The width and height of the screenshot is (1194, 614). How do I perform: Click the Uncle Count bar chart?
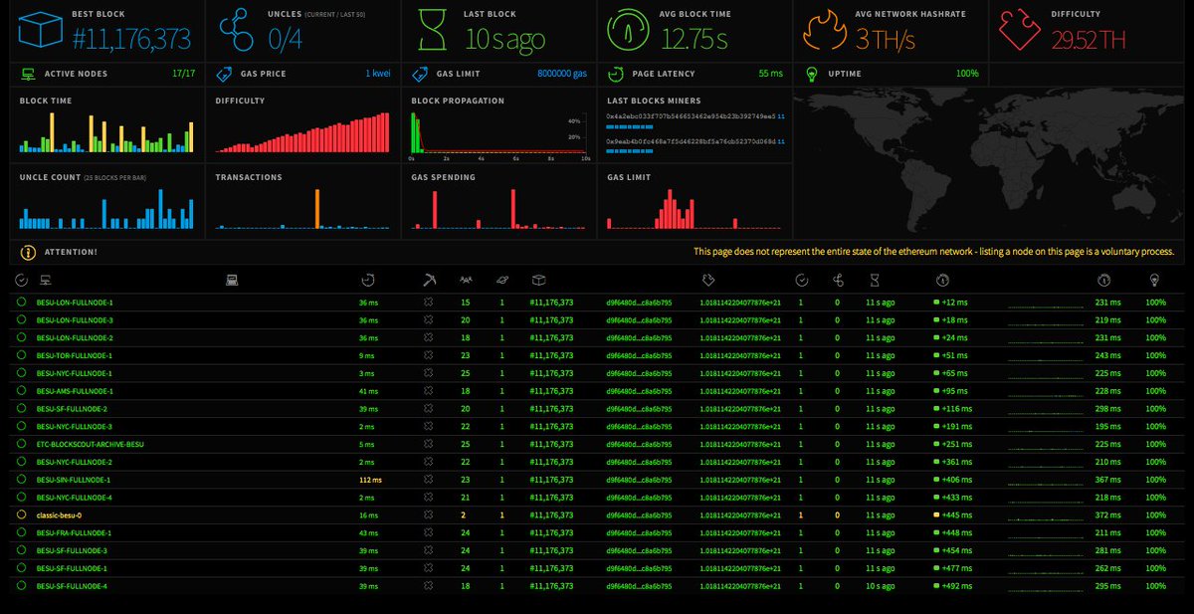106,209
